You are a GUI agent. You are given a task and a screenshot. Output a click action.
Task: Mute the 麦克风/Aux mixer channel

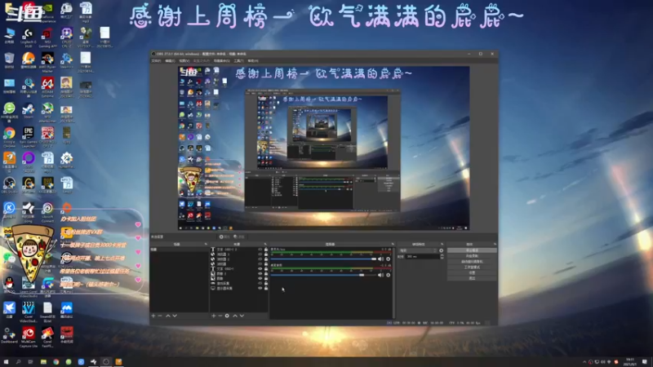click(x=380, y=259)
